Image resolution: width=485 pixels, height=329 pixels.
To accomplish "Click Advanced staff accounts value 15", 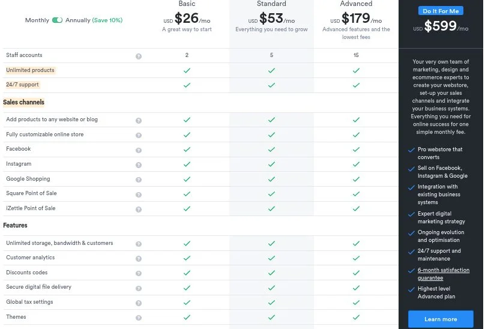I will pyautogui.click(x=356, y=55).
